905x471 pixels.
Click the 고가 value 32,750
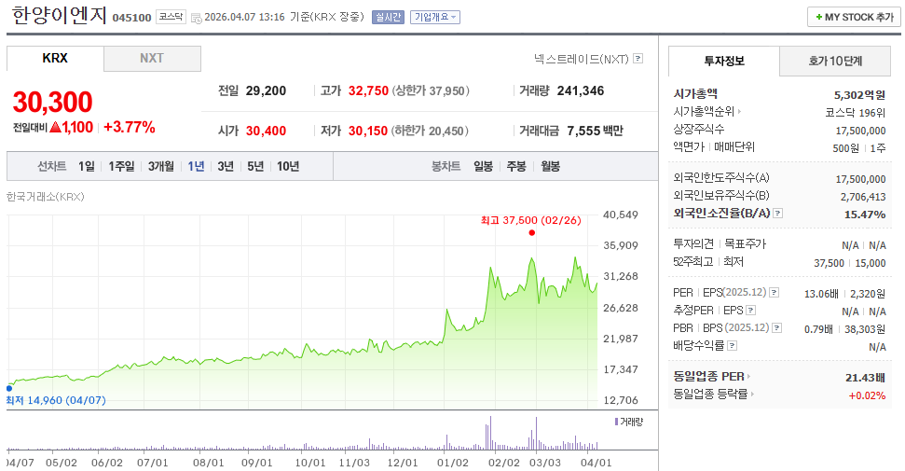pos(368,90)
